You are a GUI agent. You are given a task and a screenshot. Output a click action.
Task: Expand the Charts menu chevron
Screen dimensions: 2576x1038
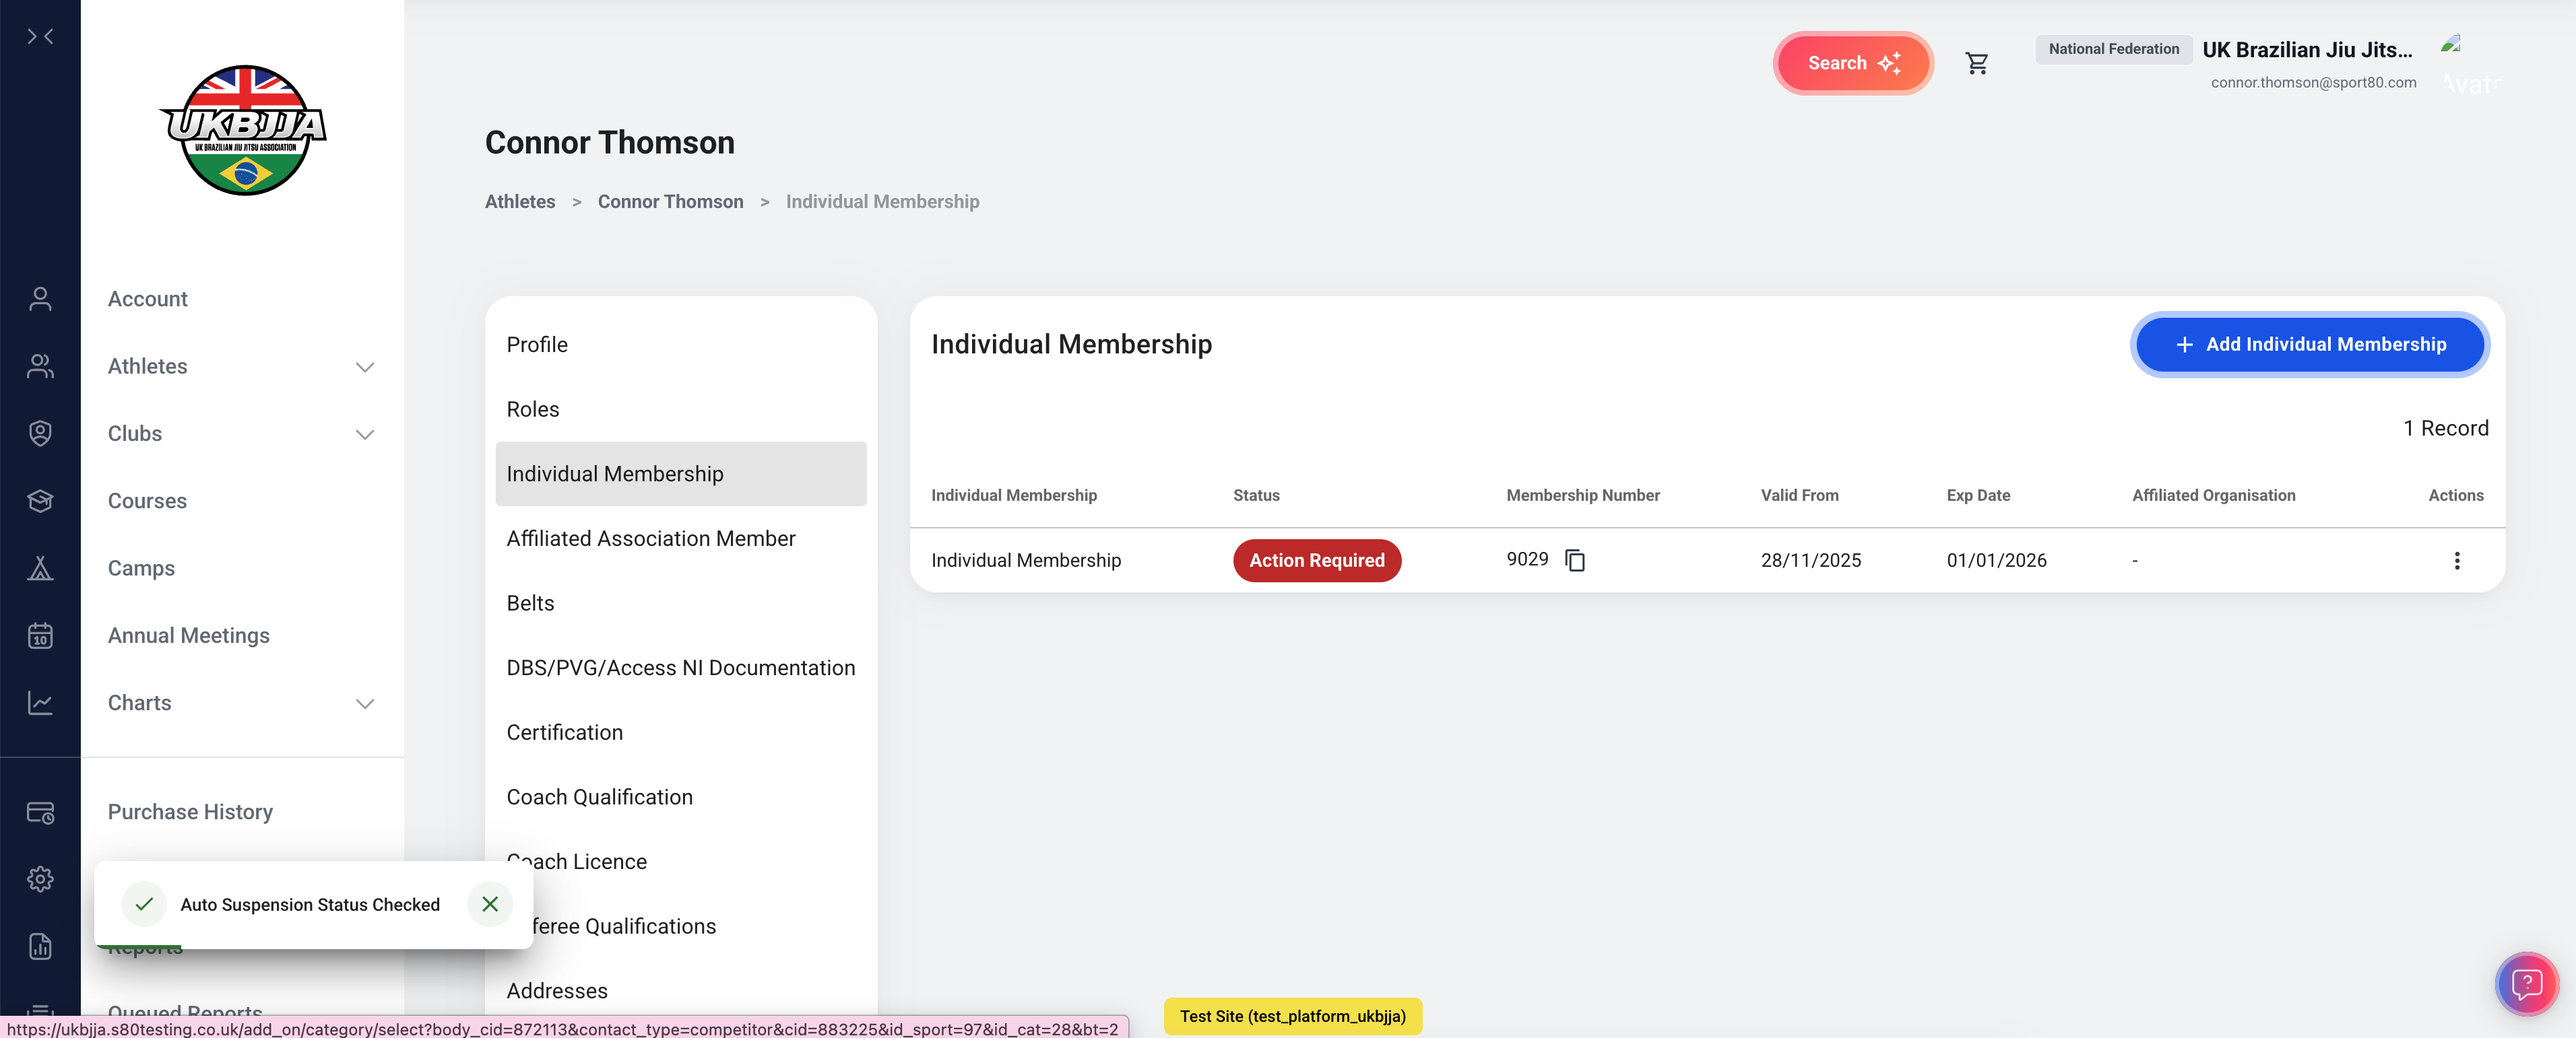365,703
